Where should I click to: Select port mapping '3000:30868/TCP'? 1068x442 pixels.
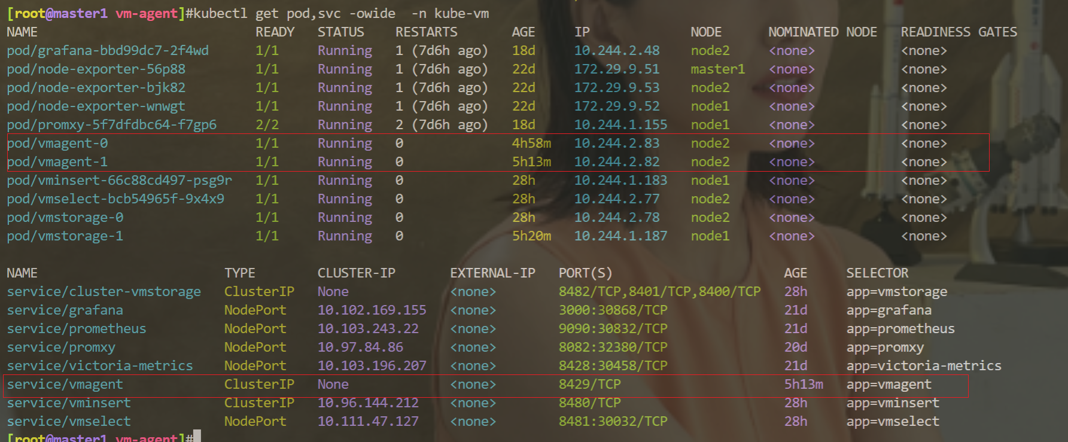(613, 310)
